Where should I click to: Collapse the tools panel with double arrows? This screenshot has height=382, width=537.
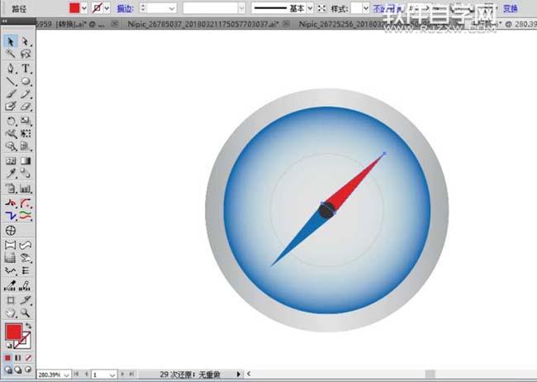[x=5, y=21]
